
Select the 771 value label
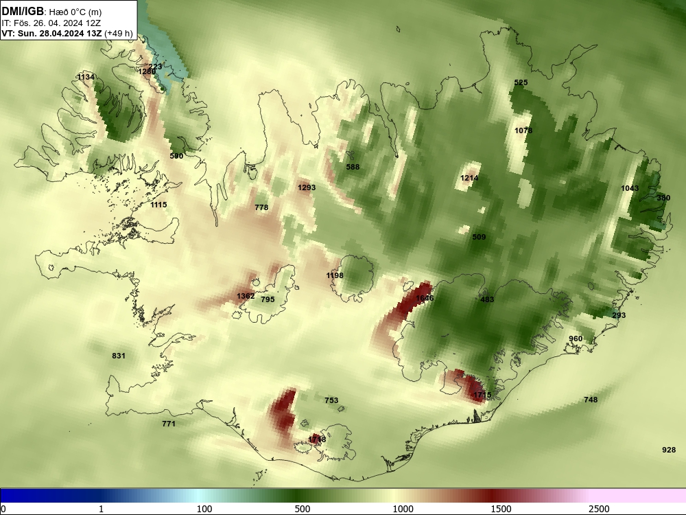point(169,424)
